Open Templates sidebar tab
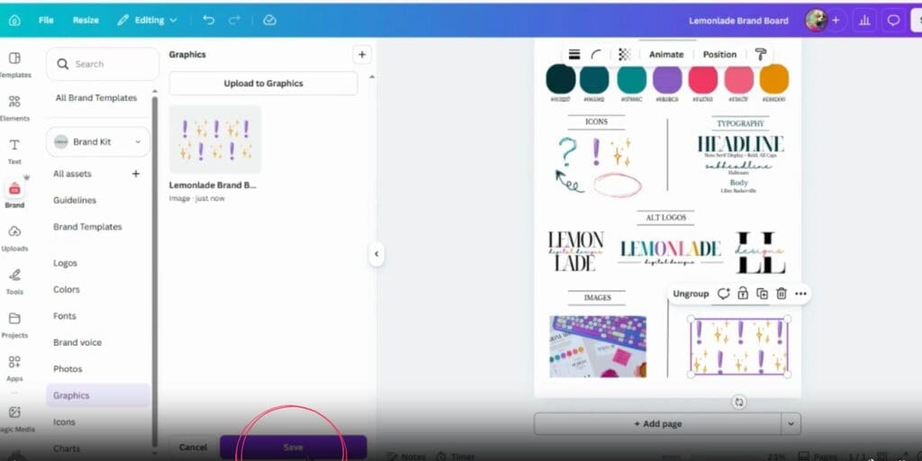Screen dimensions: 922x461 point(14,64)
